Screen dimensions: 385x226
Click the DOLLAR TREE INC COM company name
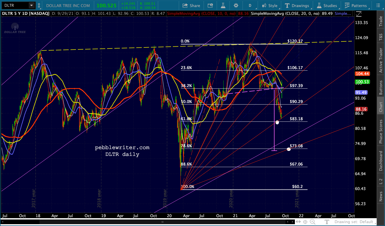pyautogui.click(x=68, y=5)
